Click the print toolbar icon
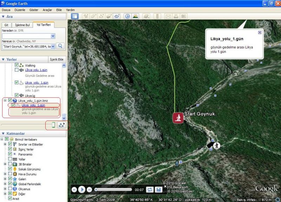This screenshot has width=281, height=202. [176, 16]
